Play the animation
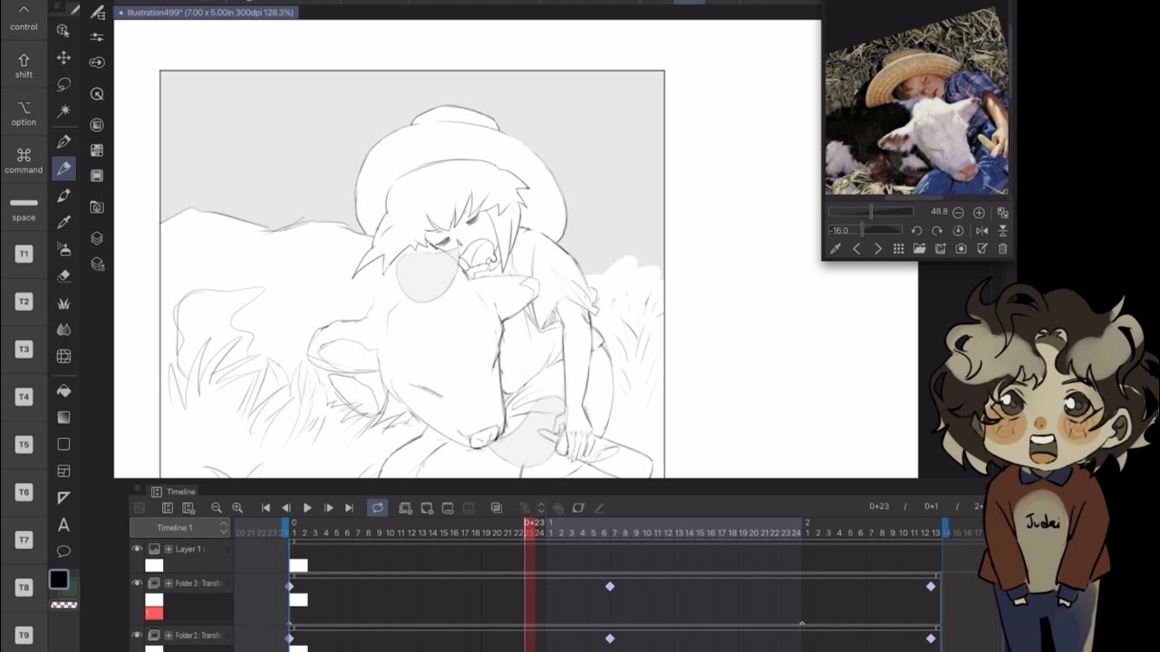 307,508
